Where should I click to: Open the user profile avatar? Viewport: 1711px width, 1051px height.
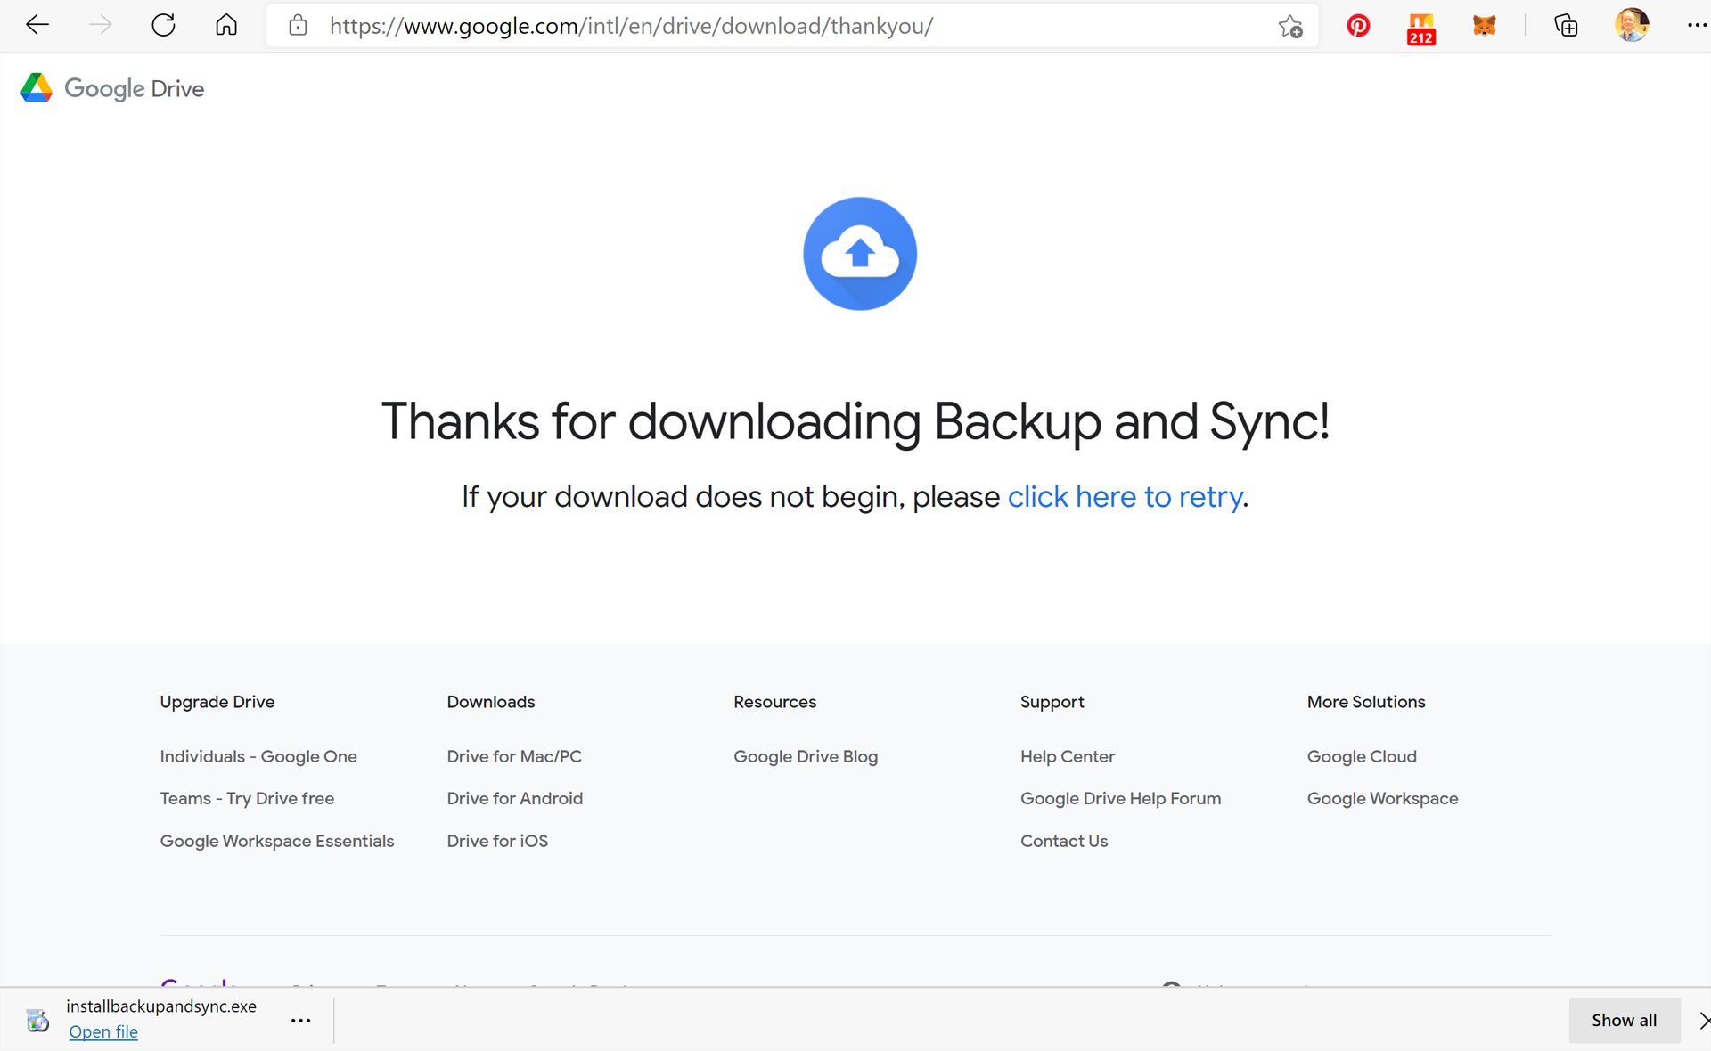point(1632,25)
